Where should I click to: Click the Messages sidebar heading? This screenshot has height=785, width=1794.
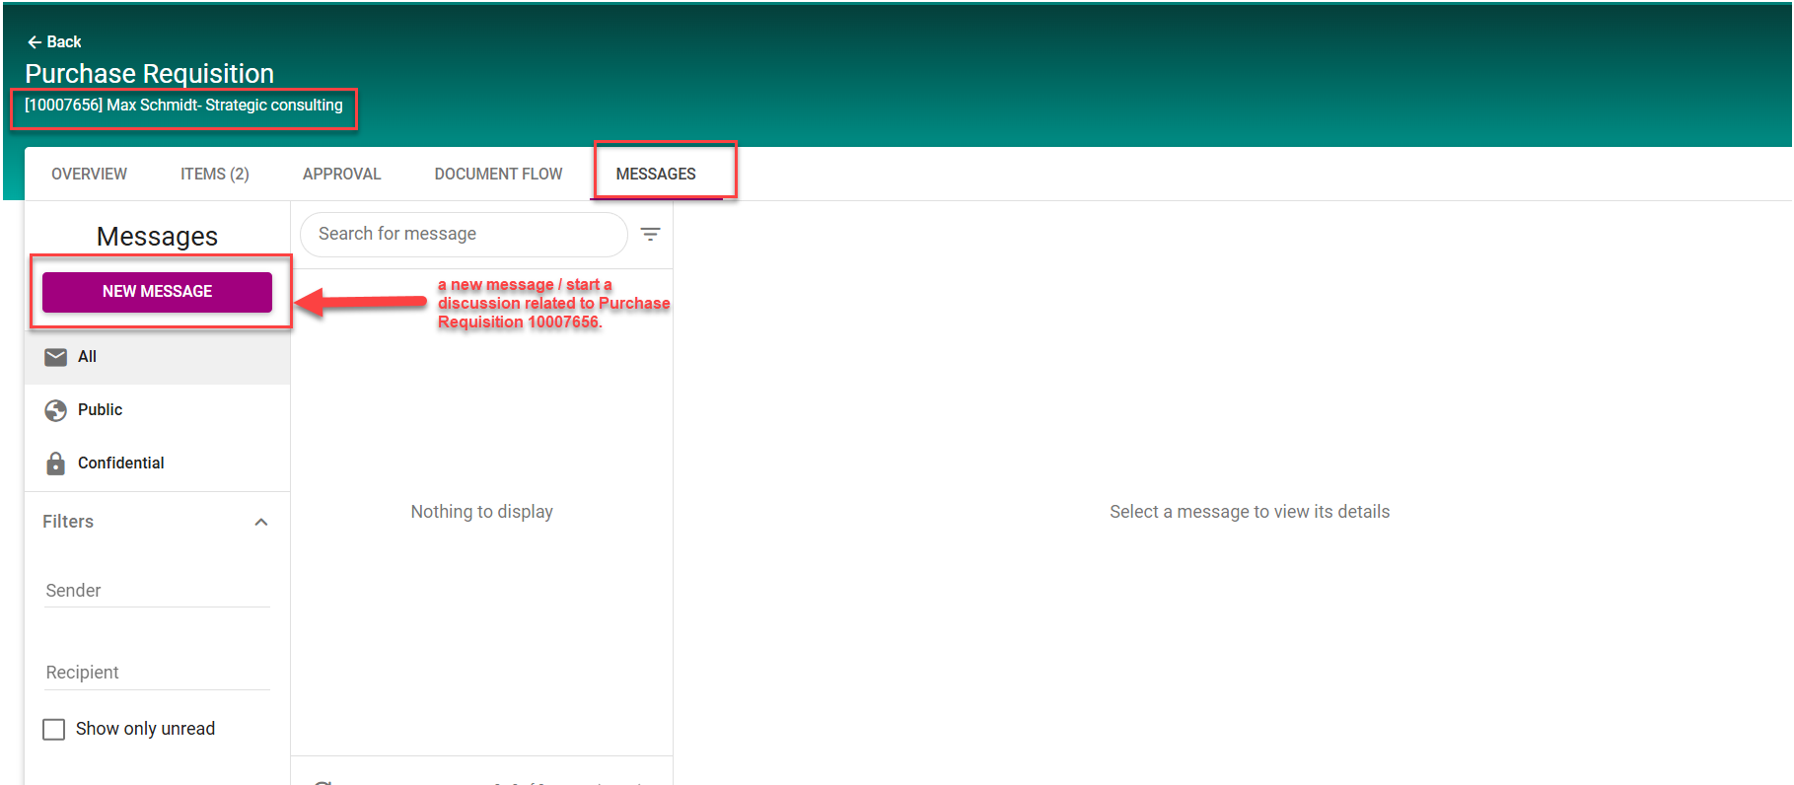click(157, 237)
